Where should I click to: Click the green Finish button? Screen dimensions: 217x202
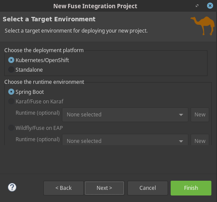click(x=191, y=188)
